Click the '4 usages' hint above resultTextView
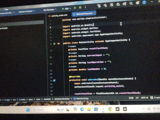Viewport: 160px width, 120px height. [72, 46]
